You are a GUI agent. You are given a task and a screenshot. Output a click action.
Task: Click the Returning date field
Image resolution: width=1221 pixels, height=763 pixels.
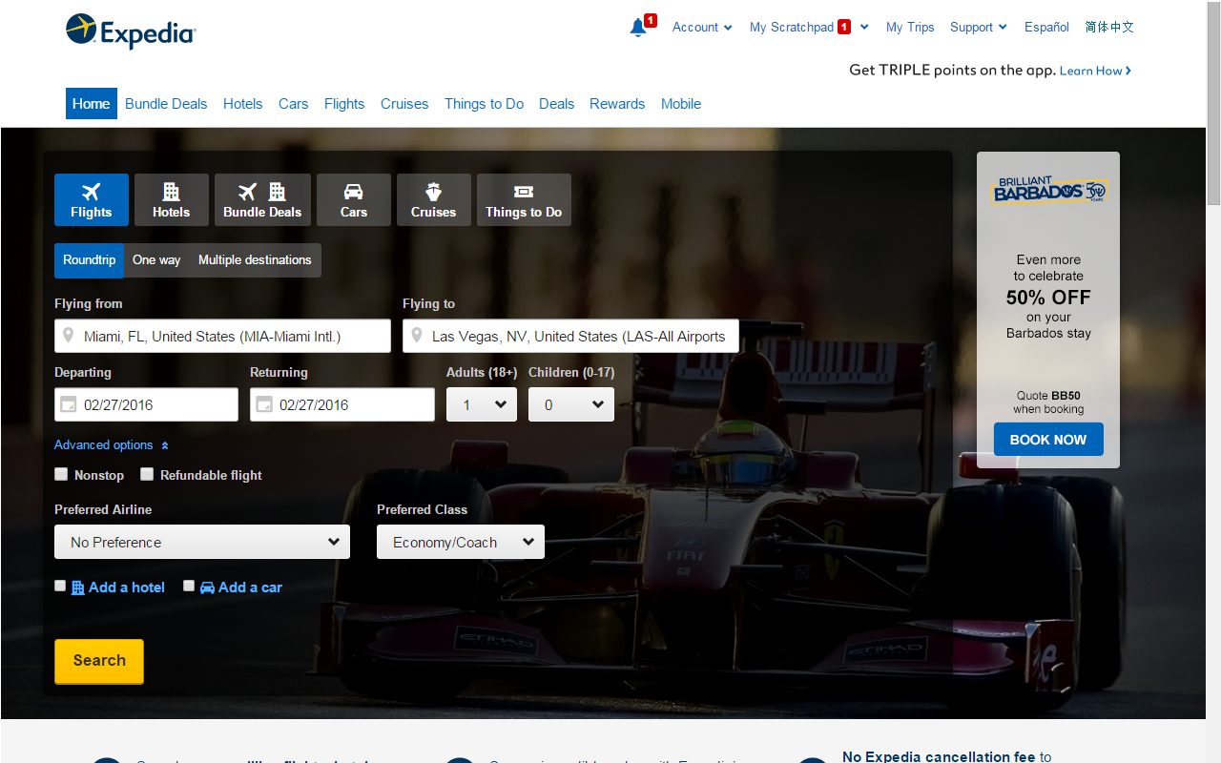[342, 404]
